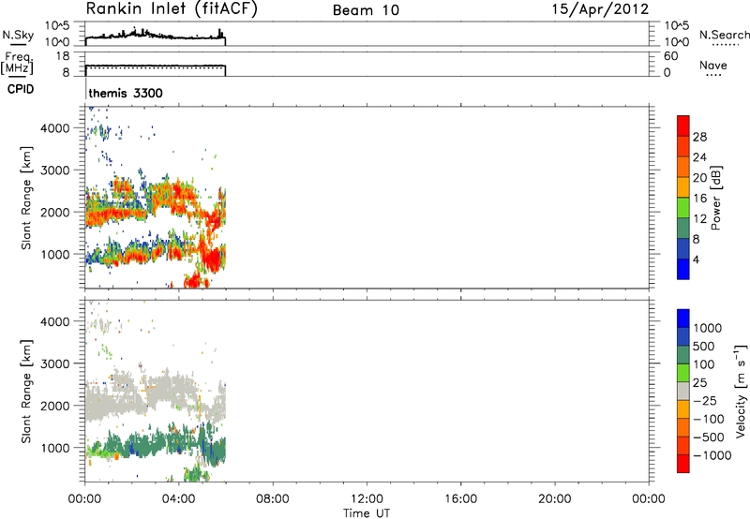Select the 16 label on Power colorbar
The height and width of the screenshot is (519, 750).
(699, 199)
